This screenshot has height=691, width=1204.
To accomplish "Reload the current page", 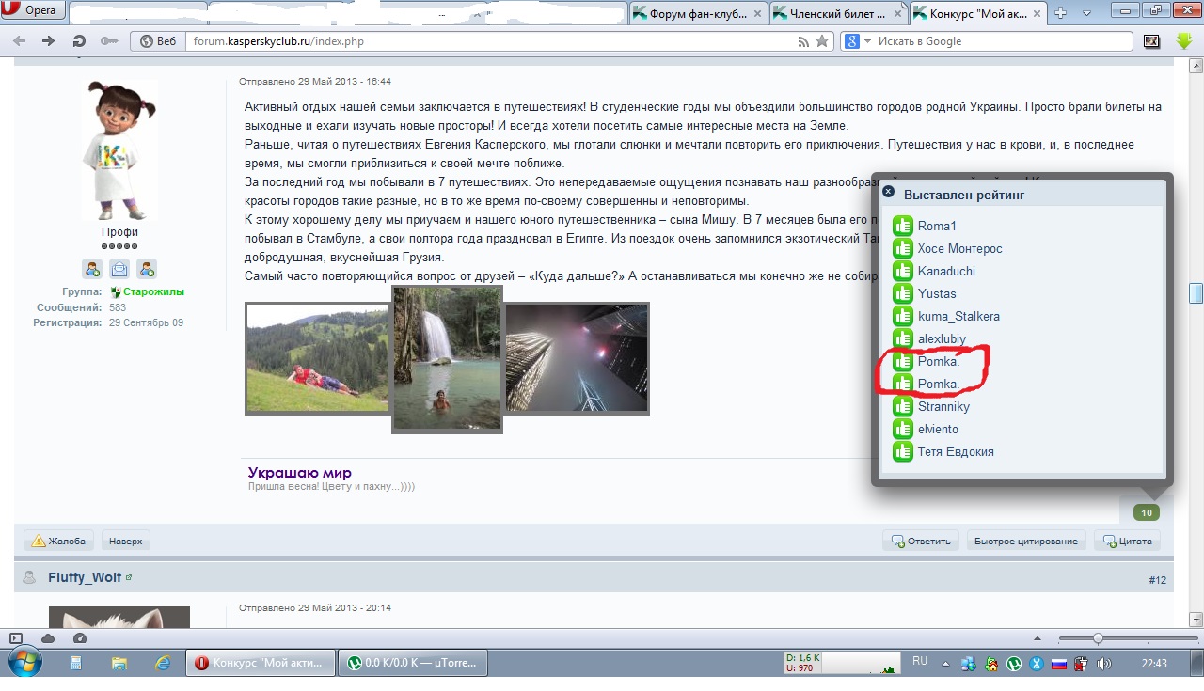I will [x=79, y=41].
